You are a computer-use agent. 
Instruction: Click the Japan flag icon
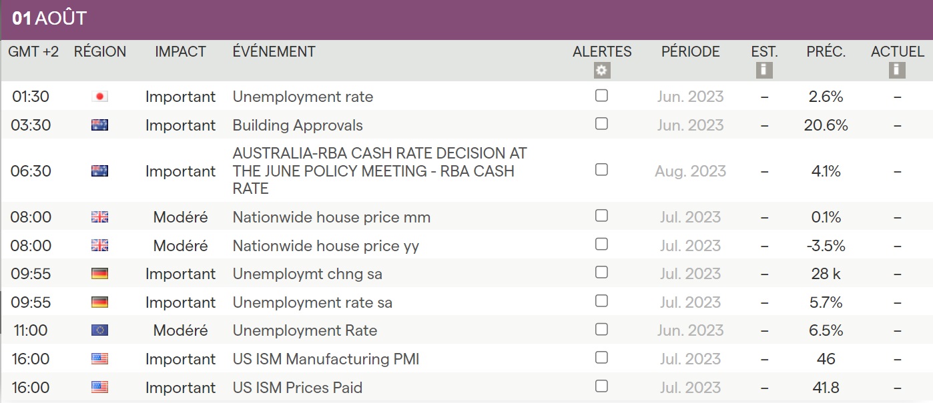click(99, 97)
